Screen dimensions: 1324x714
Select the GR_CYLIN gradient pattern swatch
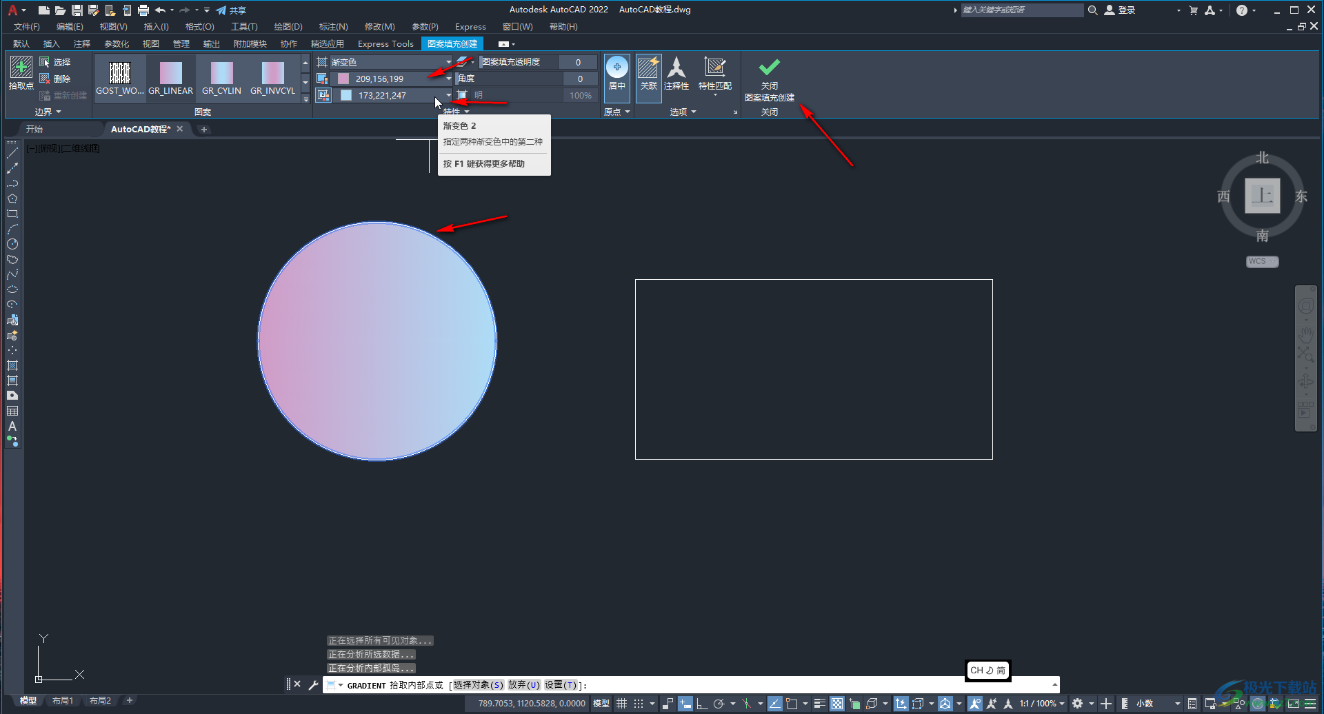(221, 78)
